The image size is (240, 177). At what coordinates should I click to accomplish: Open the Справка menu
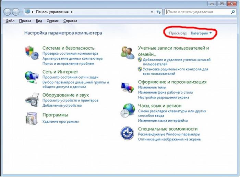pyautogui.click(x=70, y=21)
